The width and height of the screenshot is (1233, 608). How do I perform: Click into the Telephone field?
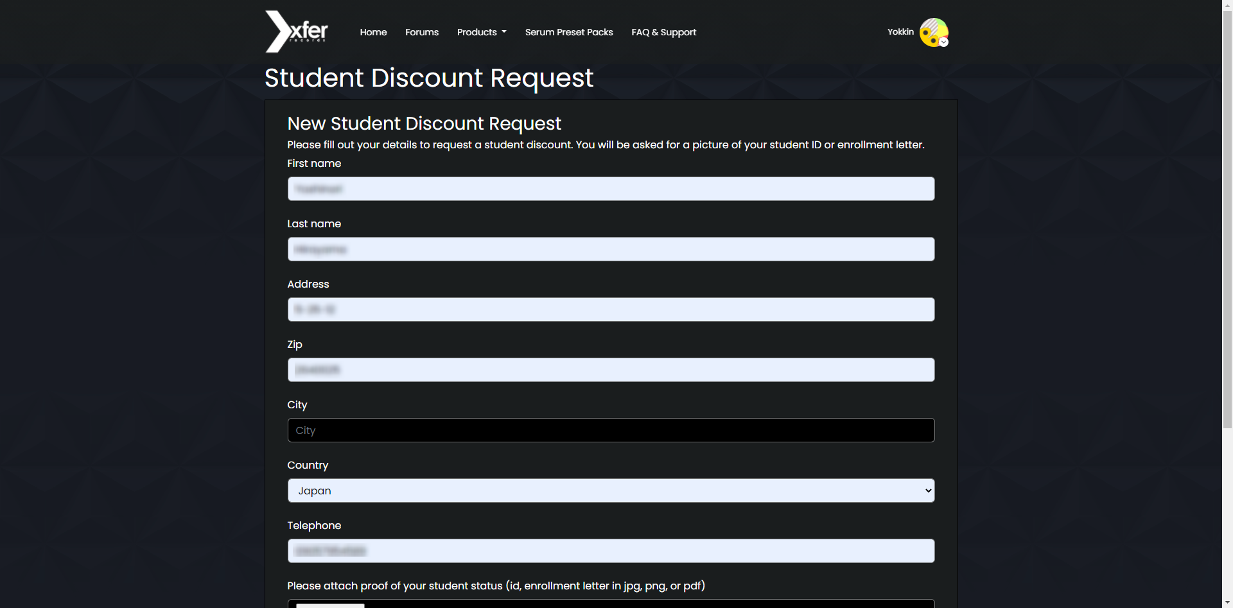pyautogui.click(x=611, y=551)
